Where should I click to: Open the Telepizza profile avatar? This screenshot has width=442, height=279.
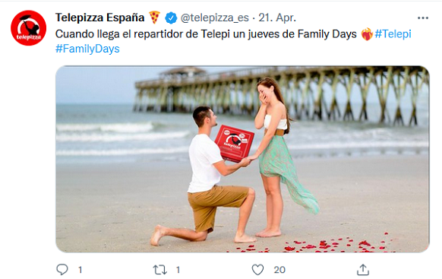[28, 28]
